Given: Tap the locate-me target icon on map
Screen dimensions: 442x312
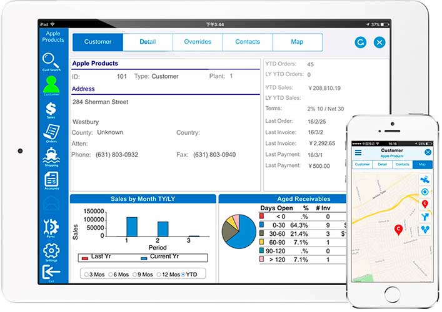Looking at the screenshot, I should tap(424, 192).
